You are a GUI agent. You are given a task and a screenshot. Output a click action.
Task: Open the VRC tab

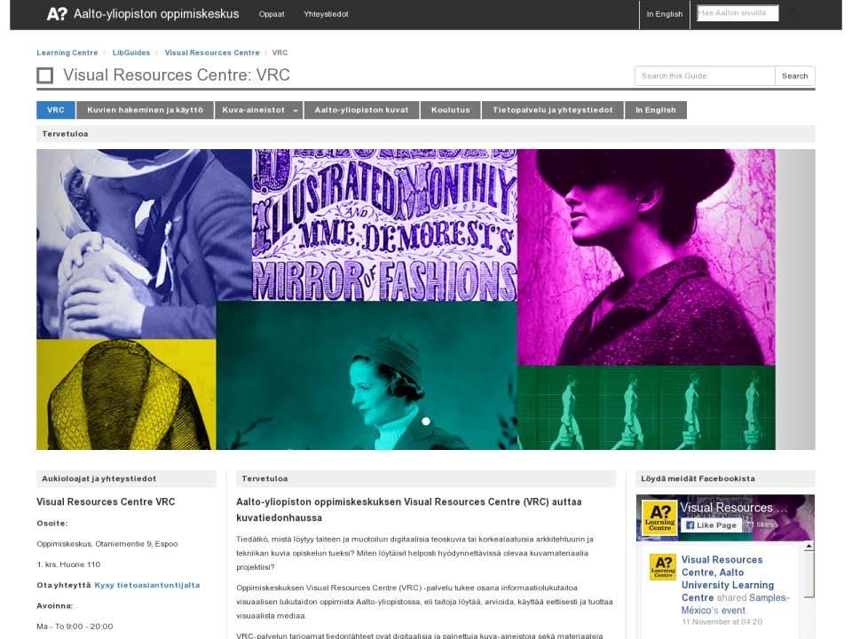click(x=55, y=110)
